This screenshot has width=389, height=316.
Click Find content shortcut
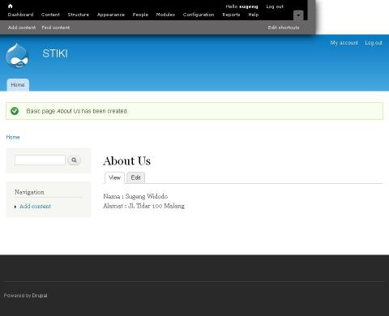click(56, 28)
